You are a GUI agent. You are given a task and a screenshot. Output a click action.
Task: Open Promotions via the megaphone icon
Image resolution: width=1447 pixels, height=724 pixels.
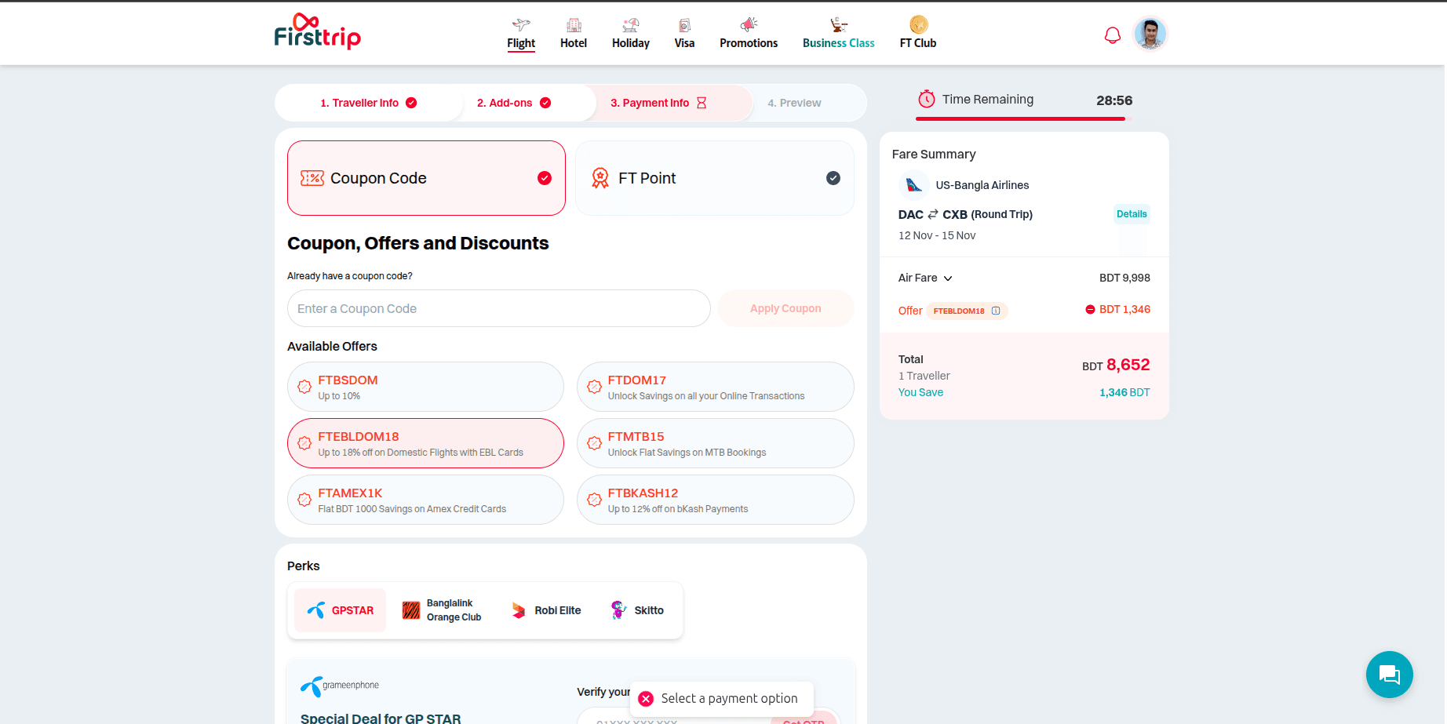pos(748,23)
